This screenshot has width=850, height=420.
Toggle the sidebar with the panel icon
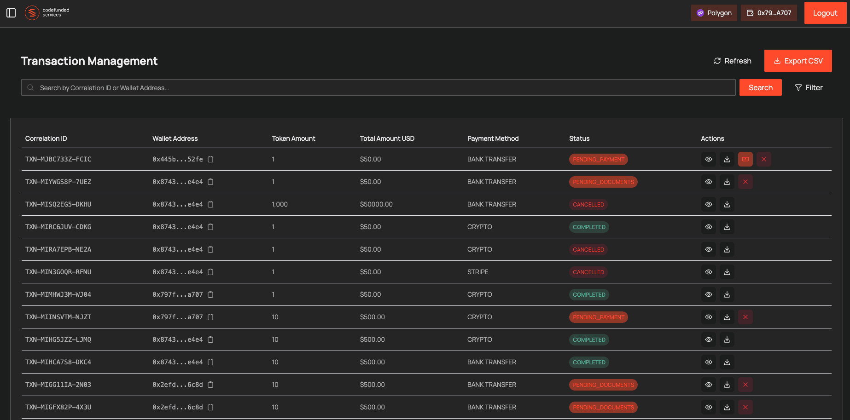(11, 13)
